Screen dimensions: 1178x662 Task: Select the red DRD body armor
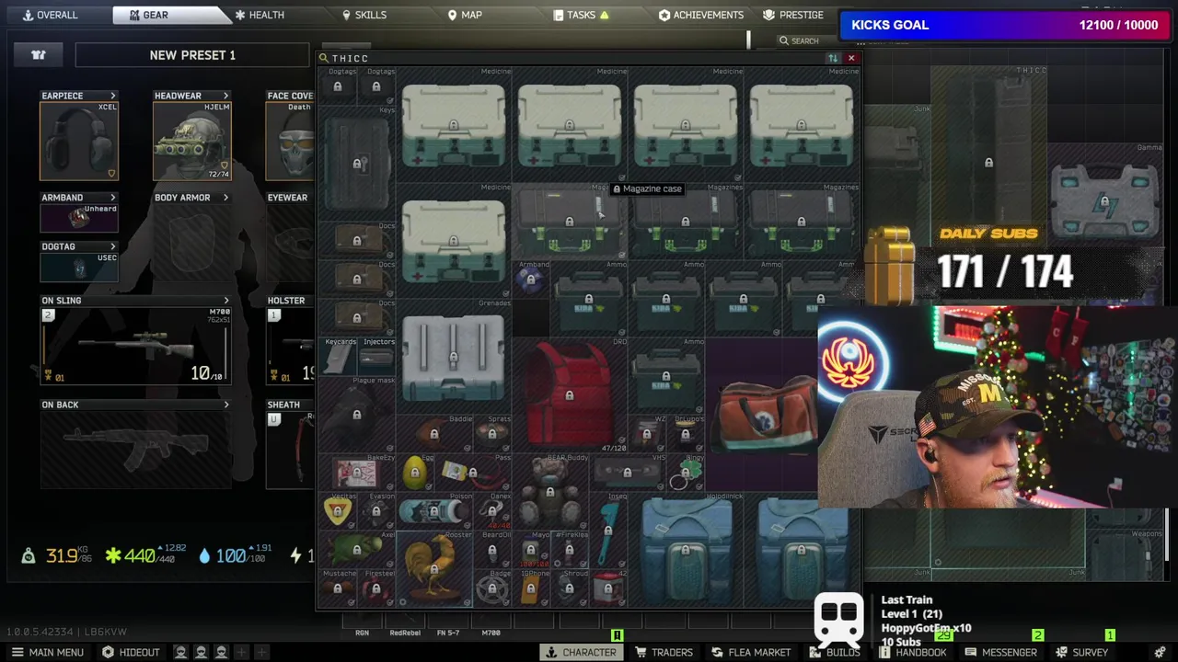pyautogui.click(x=569, y=395)
